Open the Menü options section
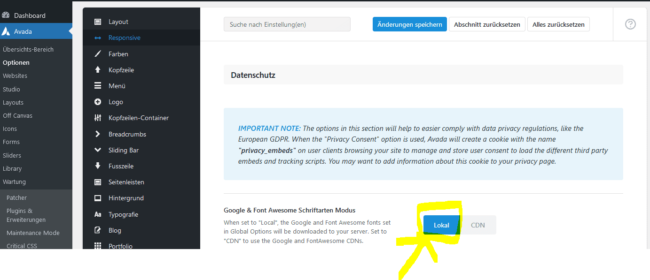The width and height of the screenshot is (650, 280). pyautogui.click(x=141, y=86)
